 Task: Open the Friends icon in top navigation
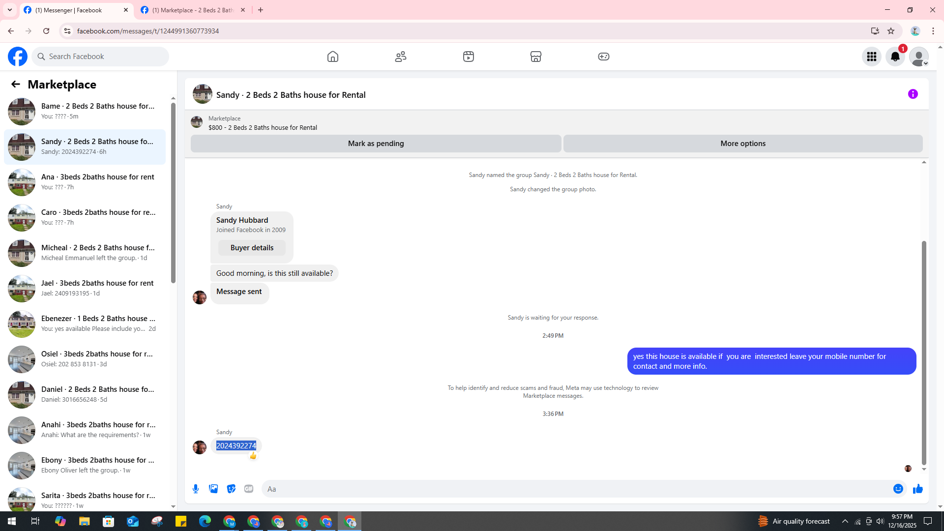coord(401,57)
